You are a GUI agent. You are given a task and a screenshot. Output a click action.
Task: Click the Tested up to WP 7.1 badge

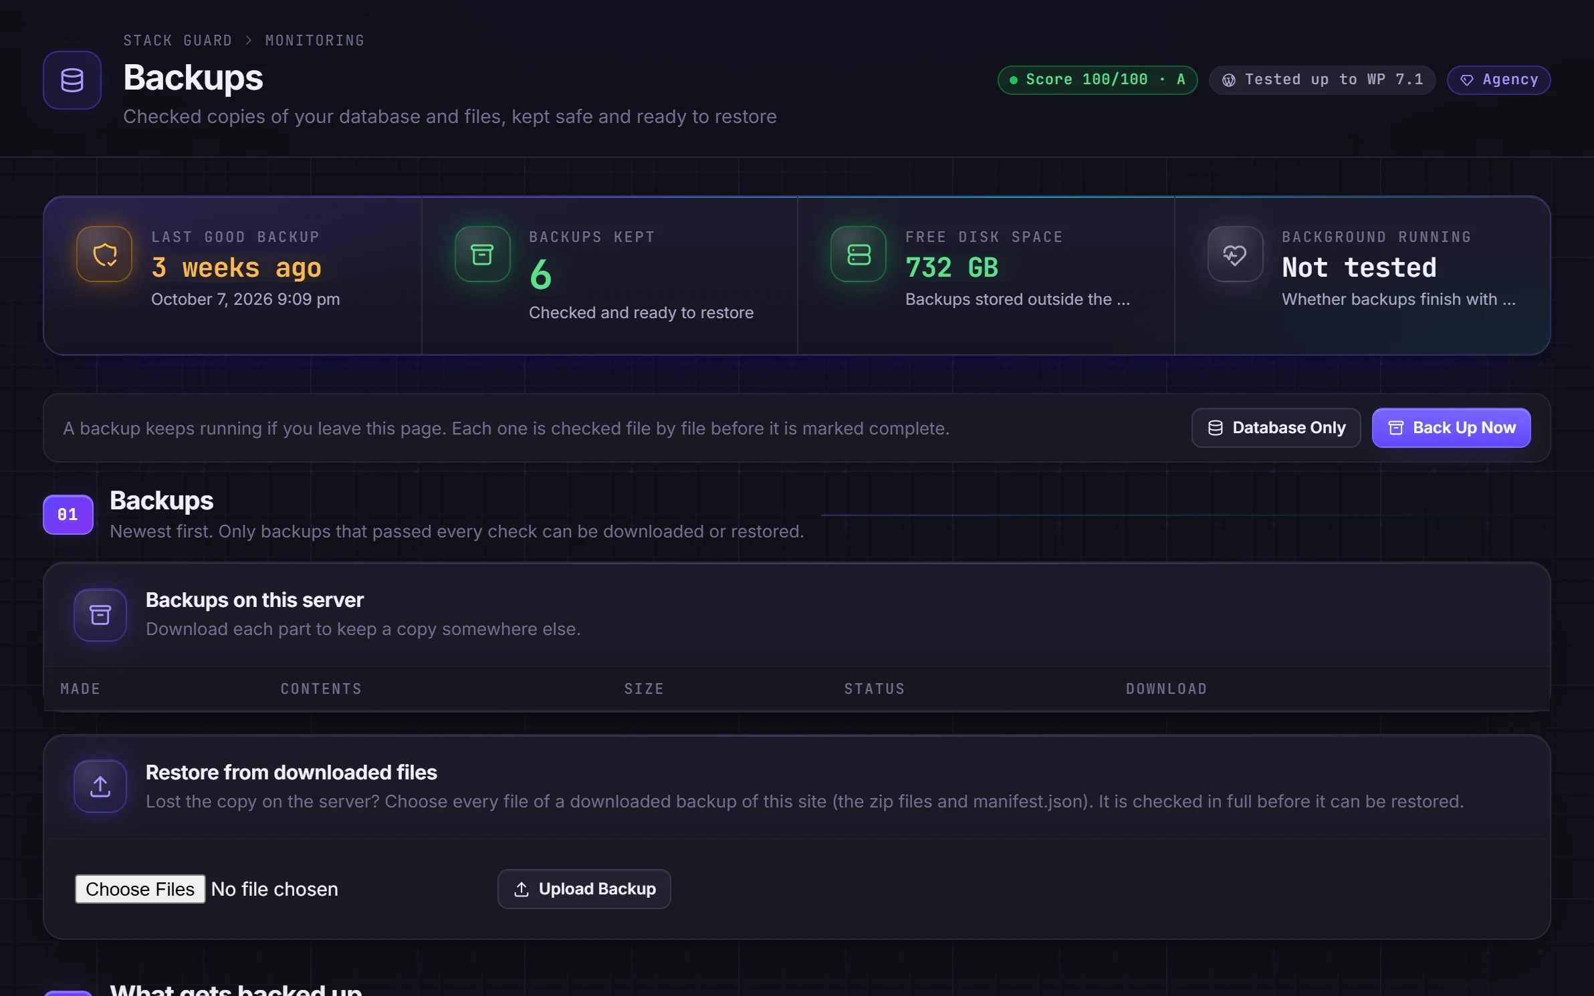(1322, 80)
